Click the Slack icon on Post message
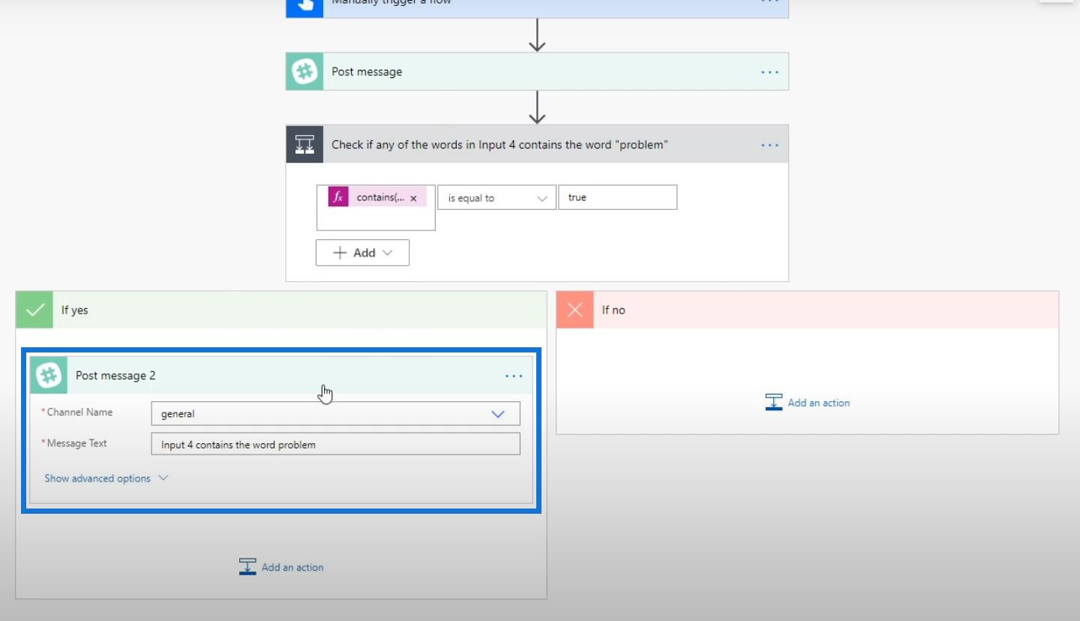The width and height of the screenshot is (1080, 621). [304, 72]
